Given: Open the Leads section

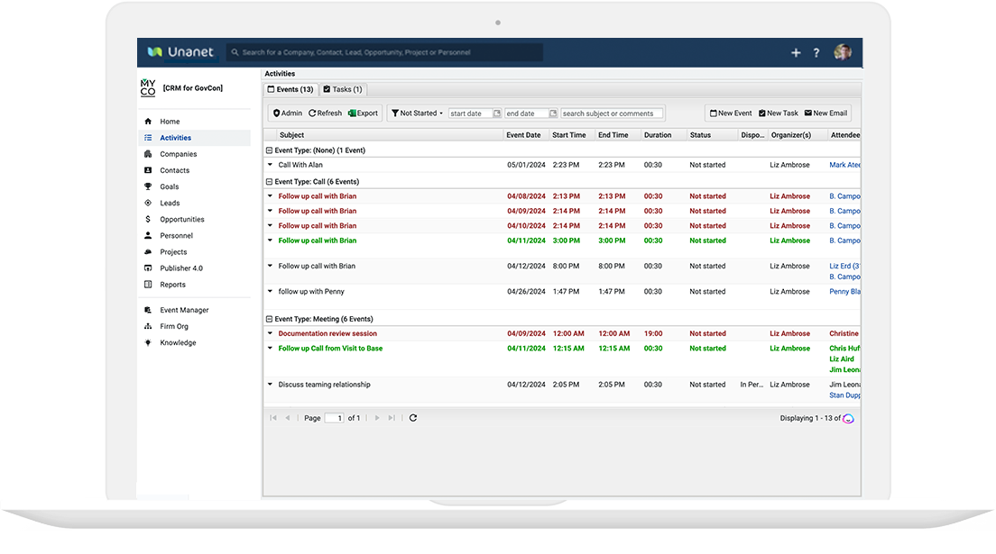Looking at the screenshot, I should (171, 203).
